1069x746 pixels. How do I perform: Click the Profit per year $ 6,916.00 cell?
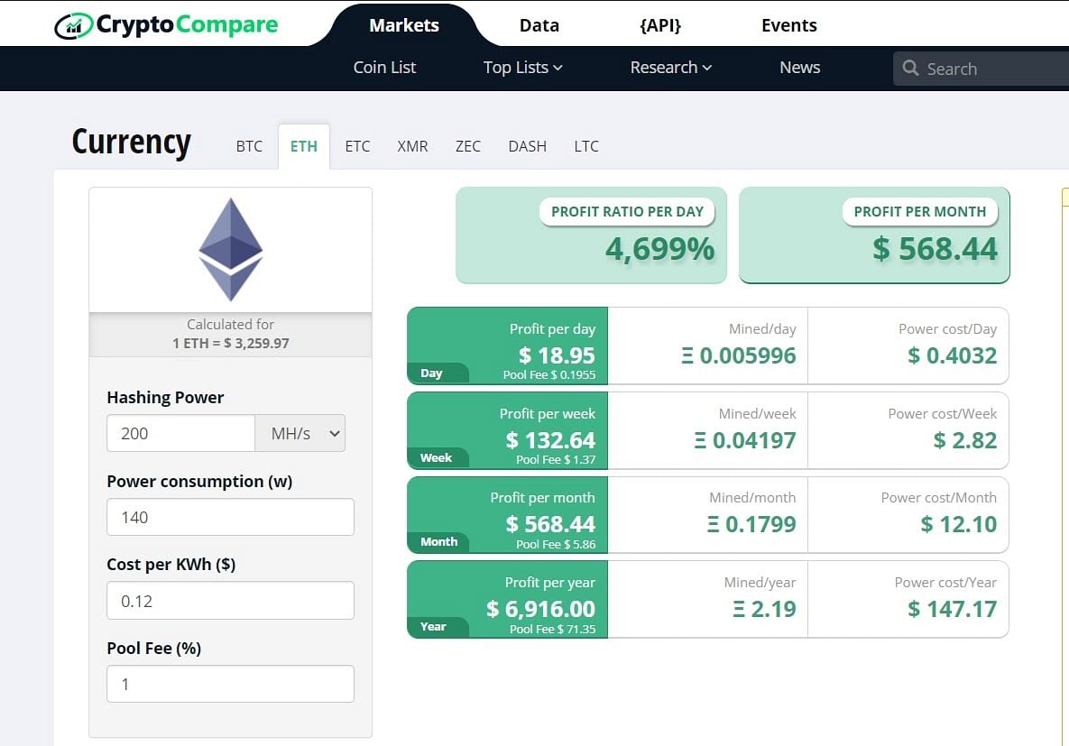point(507,599)
